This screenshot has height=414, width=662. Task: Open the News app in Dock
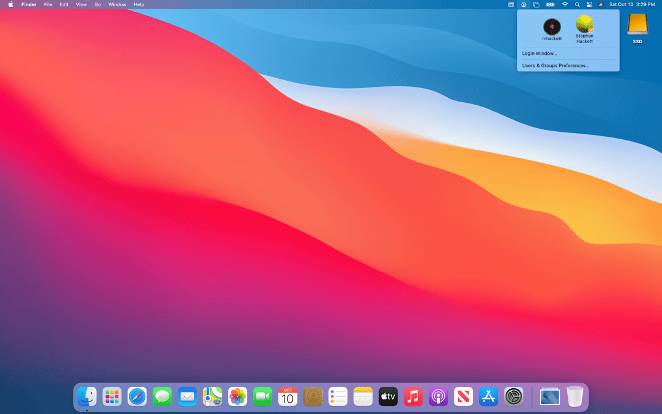point(463,397)
